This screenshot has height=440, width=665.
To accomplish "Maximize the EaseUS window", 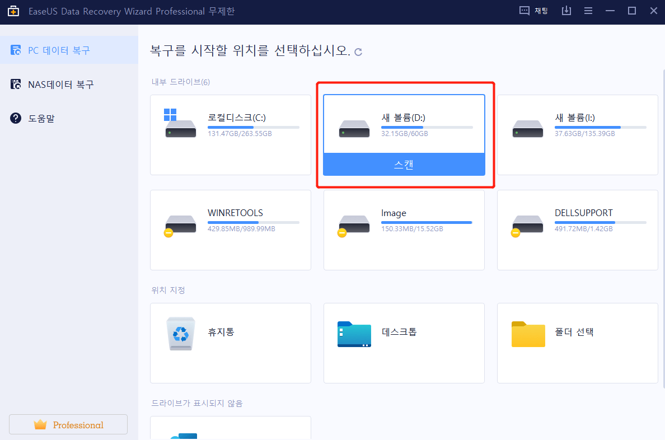I will (632, 11).
